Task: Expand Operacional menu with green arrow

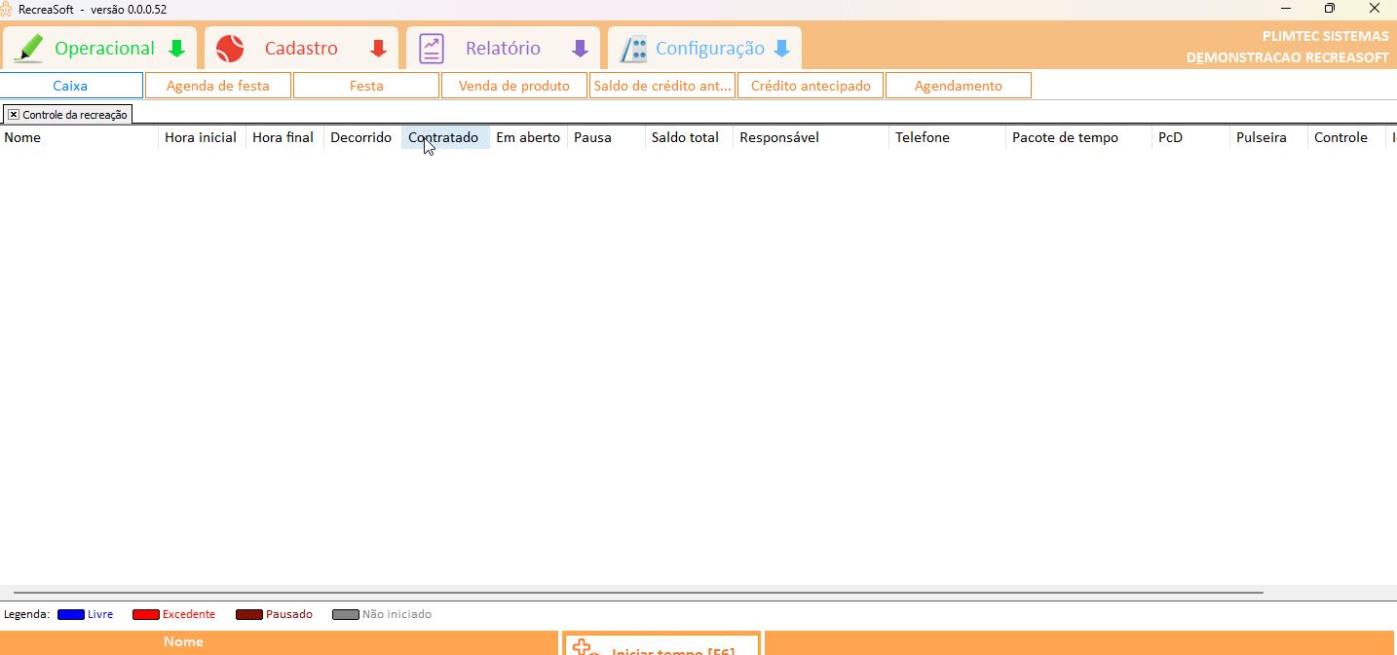Action: pos(176,49)
